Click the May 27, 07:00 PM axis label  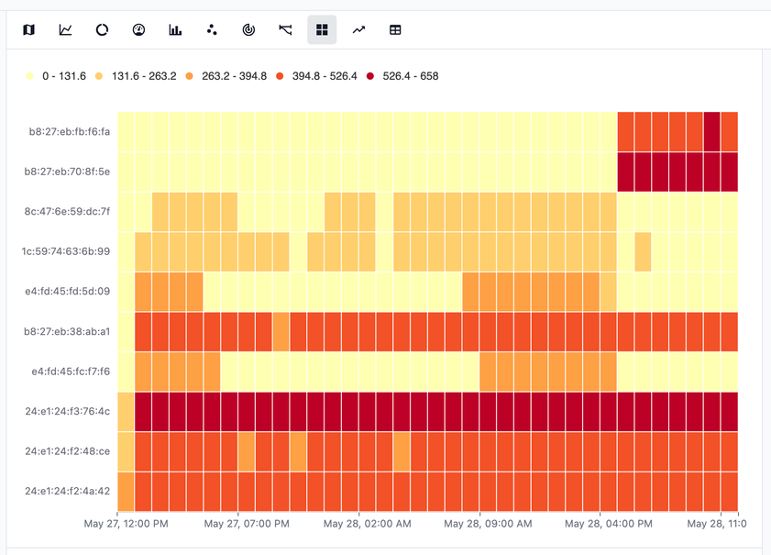click(247, 524)
